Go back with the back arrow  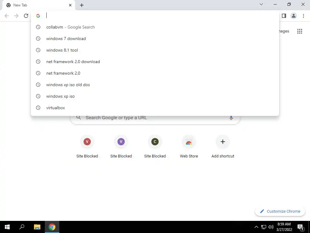coord(7,16)
